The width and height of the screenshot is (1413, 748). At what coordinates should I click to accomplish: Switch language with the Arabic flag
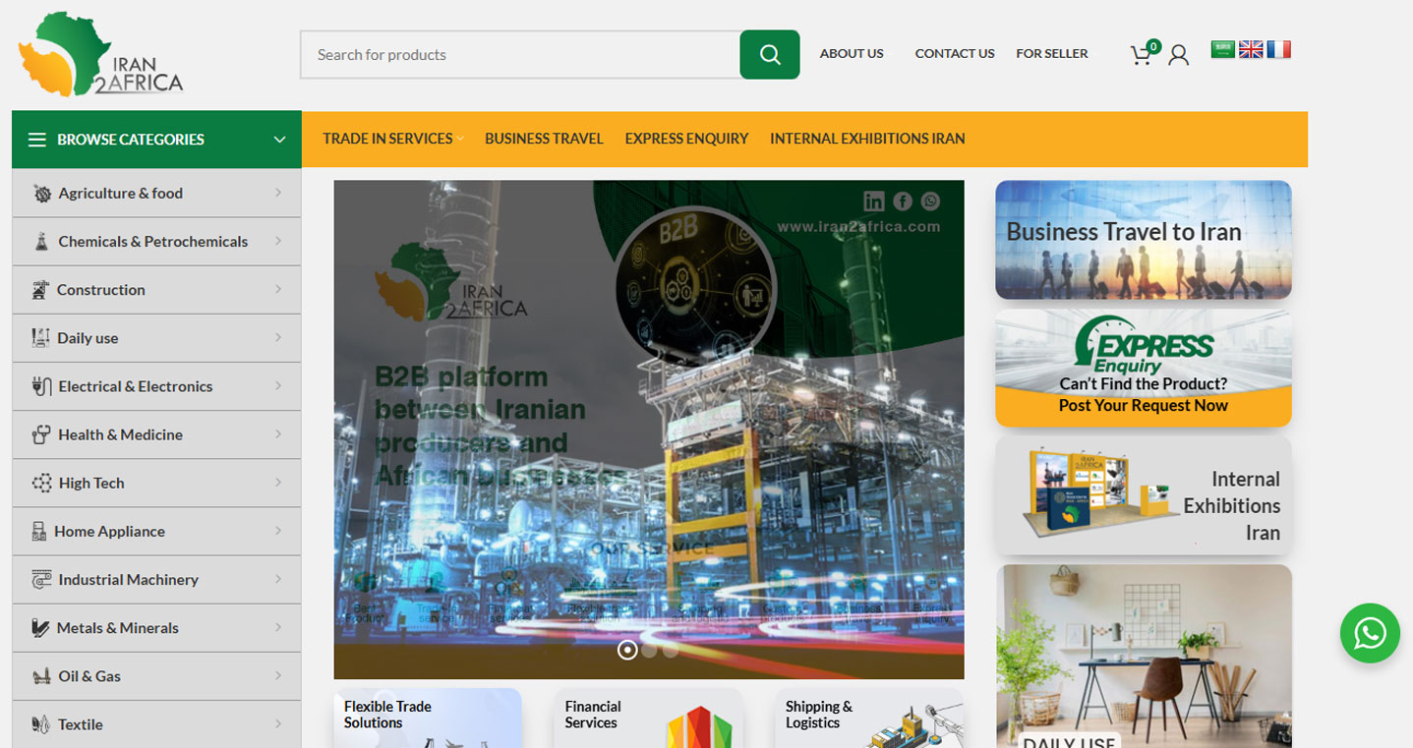coord(1222,49)
